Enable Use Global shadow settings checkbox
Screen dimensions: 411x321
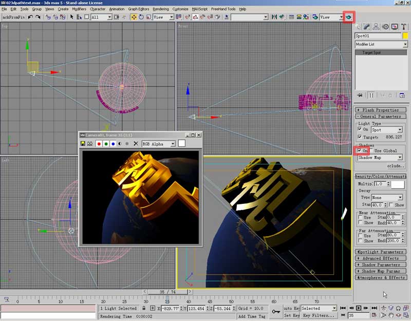[x=372, y=151]
